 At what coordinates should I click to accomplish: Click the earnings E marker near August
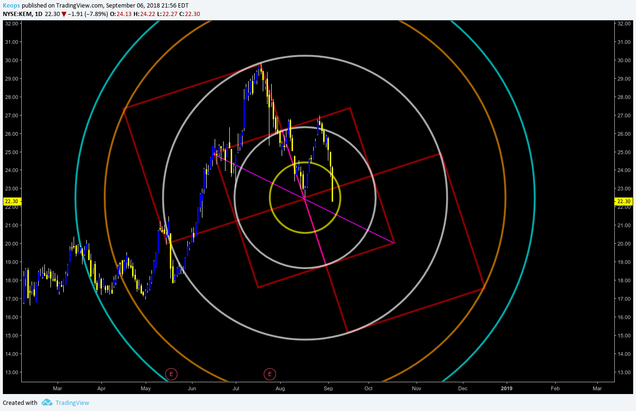tap(270, 374)
